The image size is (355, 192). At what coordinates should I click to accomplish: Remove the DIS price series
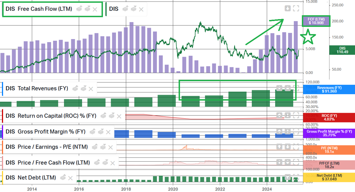point(141,9)
